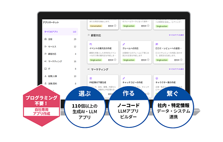Click the 全般 category icon in sidebar
223x142 pixels.
coord(45,39)
